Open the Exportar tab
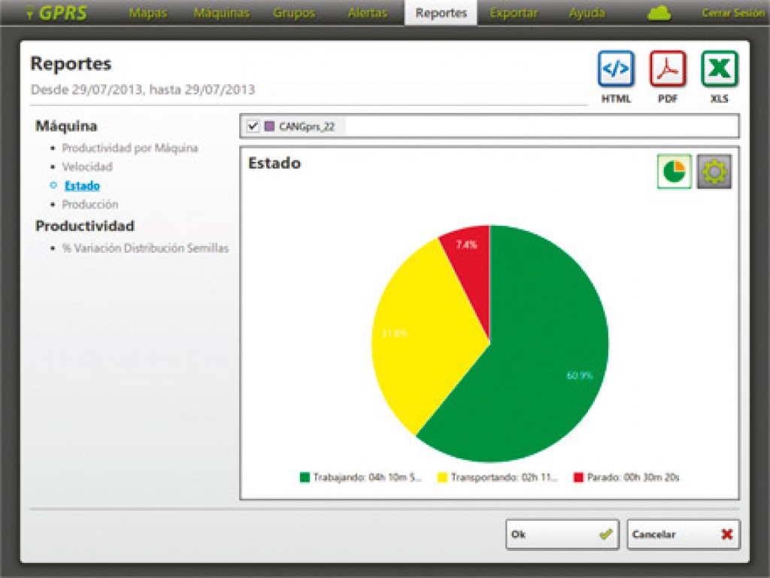Screen dimensions: 770x578 514,13
